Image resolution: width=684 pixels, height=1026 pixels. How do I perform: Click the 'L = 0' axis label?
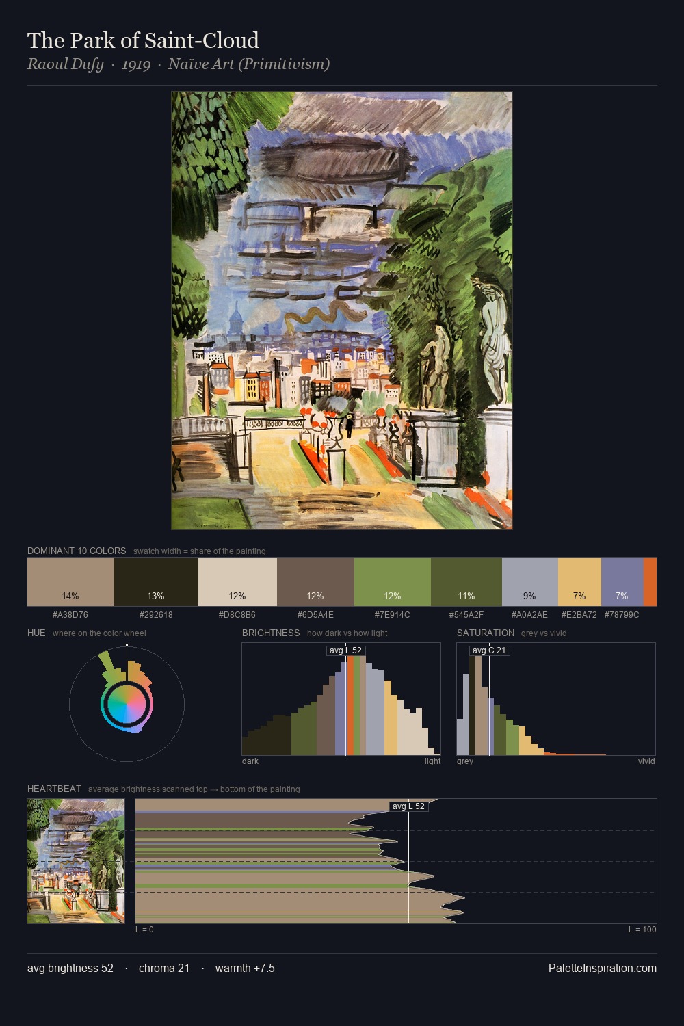tap(144, 929)
